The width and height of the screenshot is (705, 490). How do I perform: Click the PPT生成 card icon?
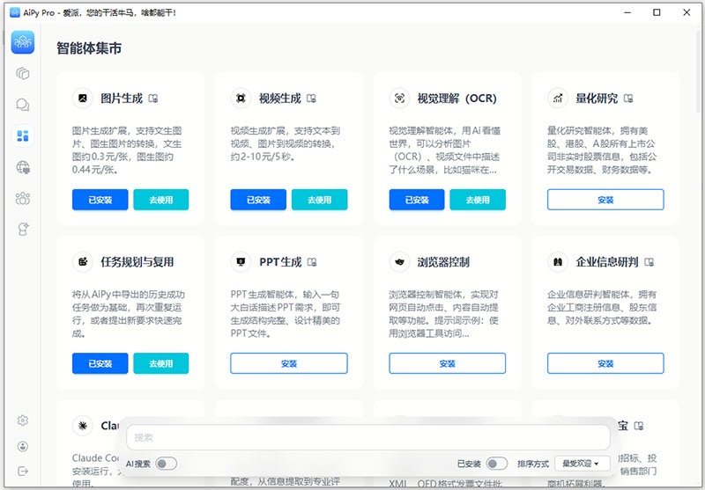point(241,261)
